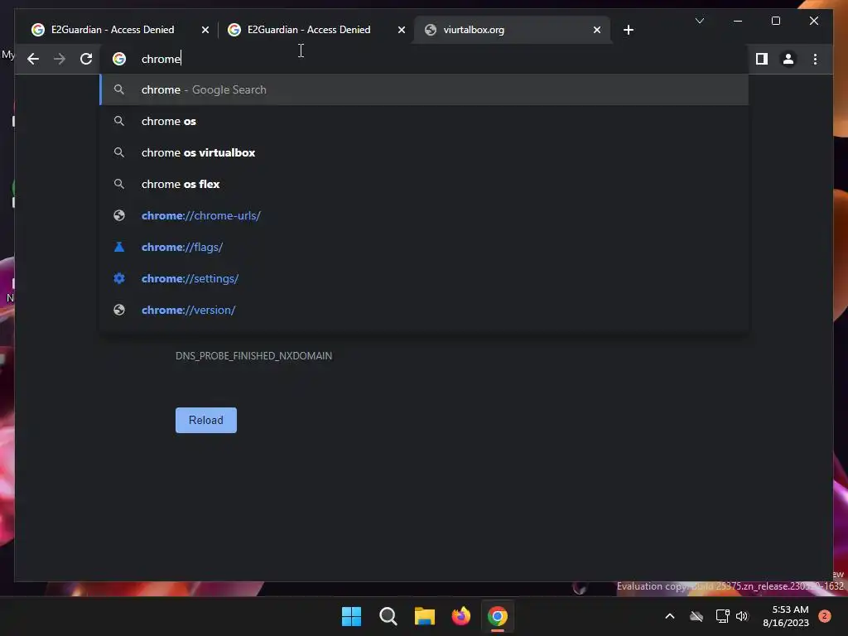This screenshot has width=848, height=636.
Task: Go back using the browser back arrow
Action: tap(33, 59)
